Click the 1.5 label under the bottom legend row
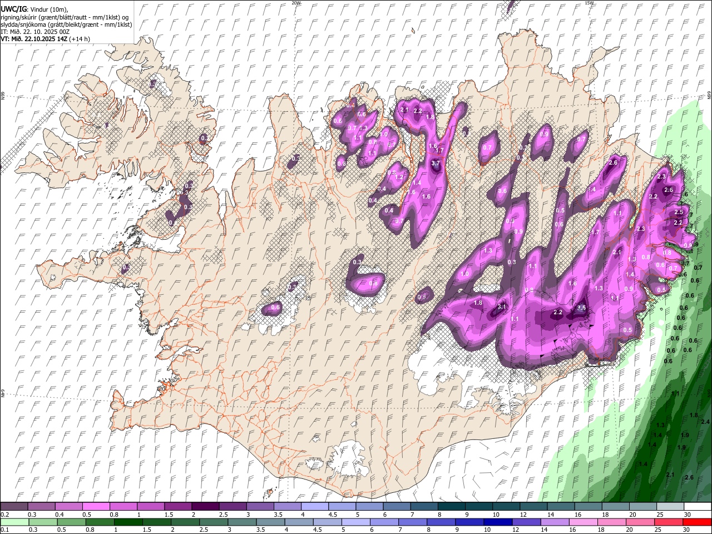 pos(147,530)
